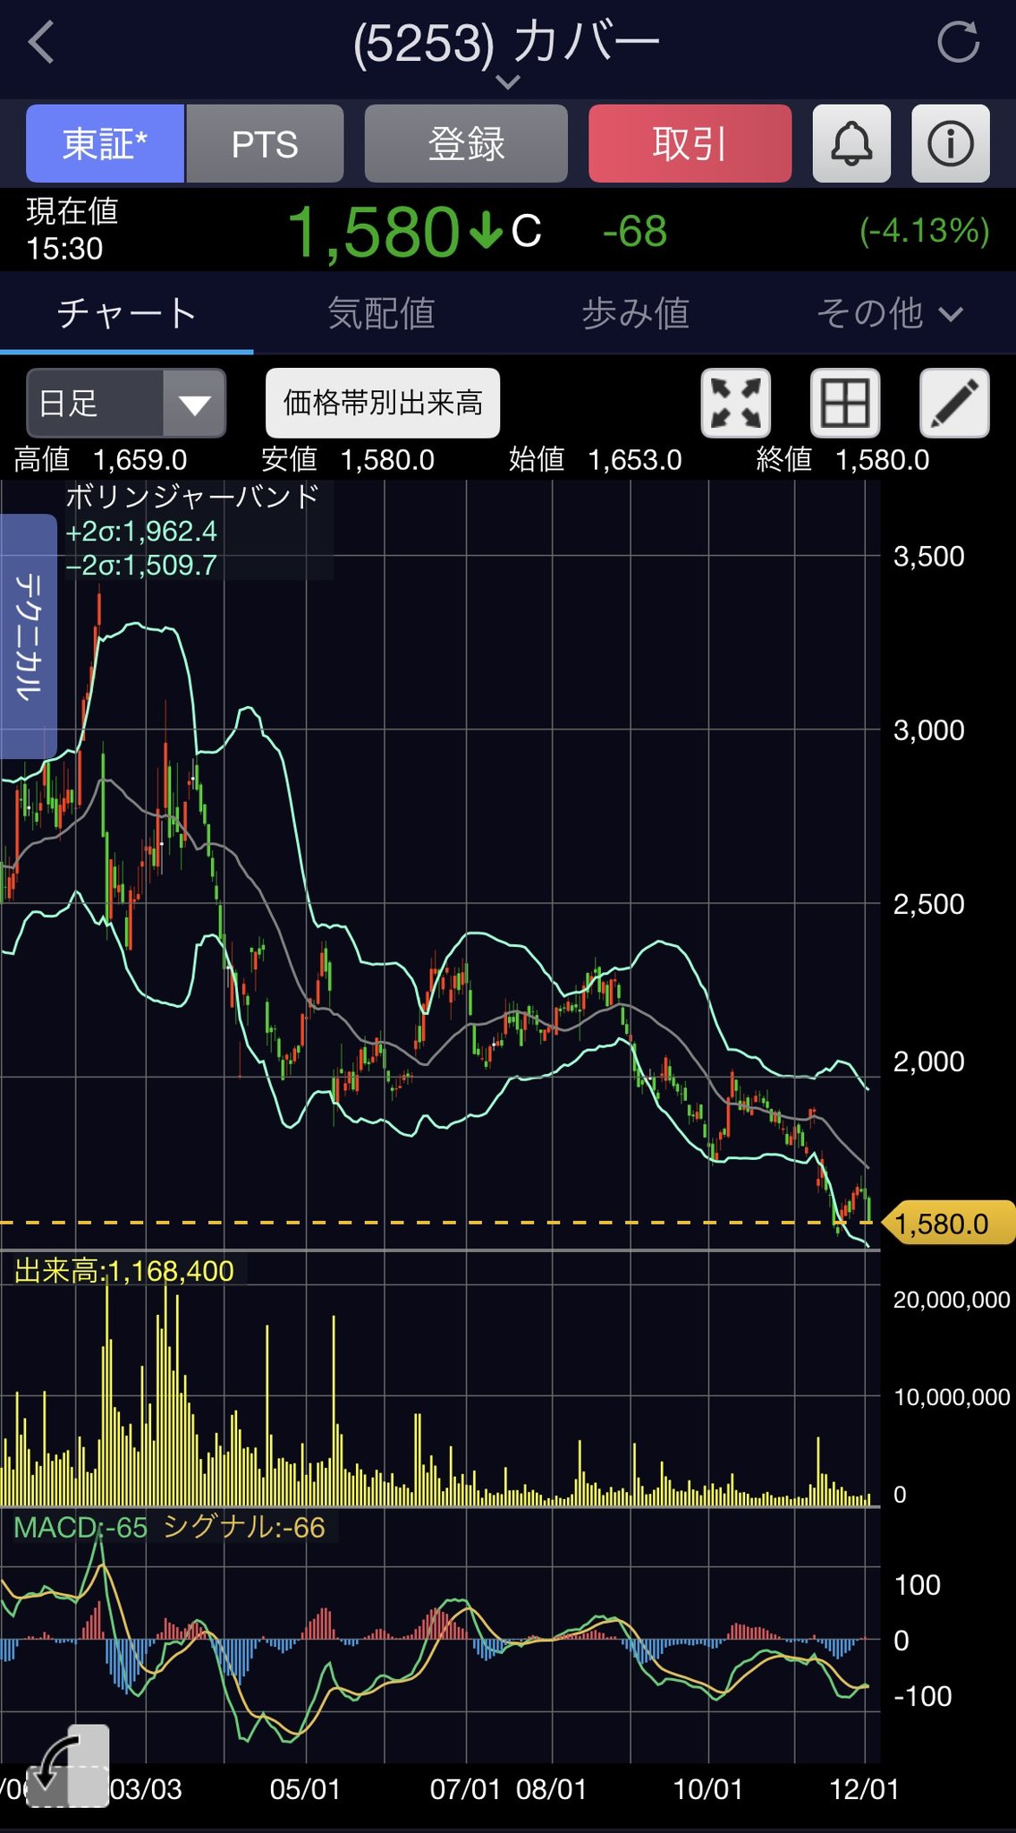The image size is (1016, 1833).
Task: Open the stock information icon
Action: click(x=950, y=143)
